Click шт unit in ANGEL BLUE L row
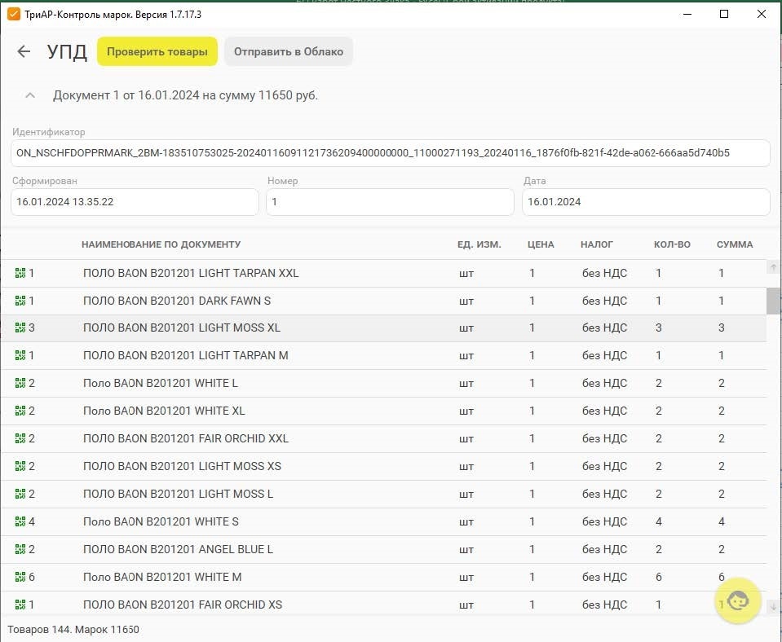Viewport: 782px width, 642px height. [466, 550]
